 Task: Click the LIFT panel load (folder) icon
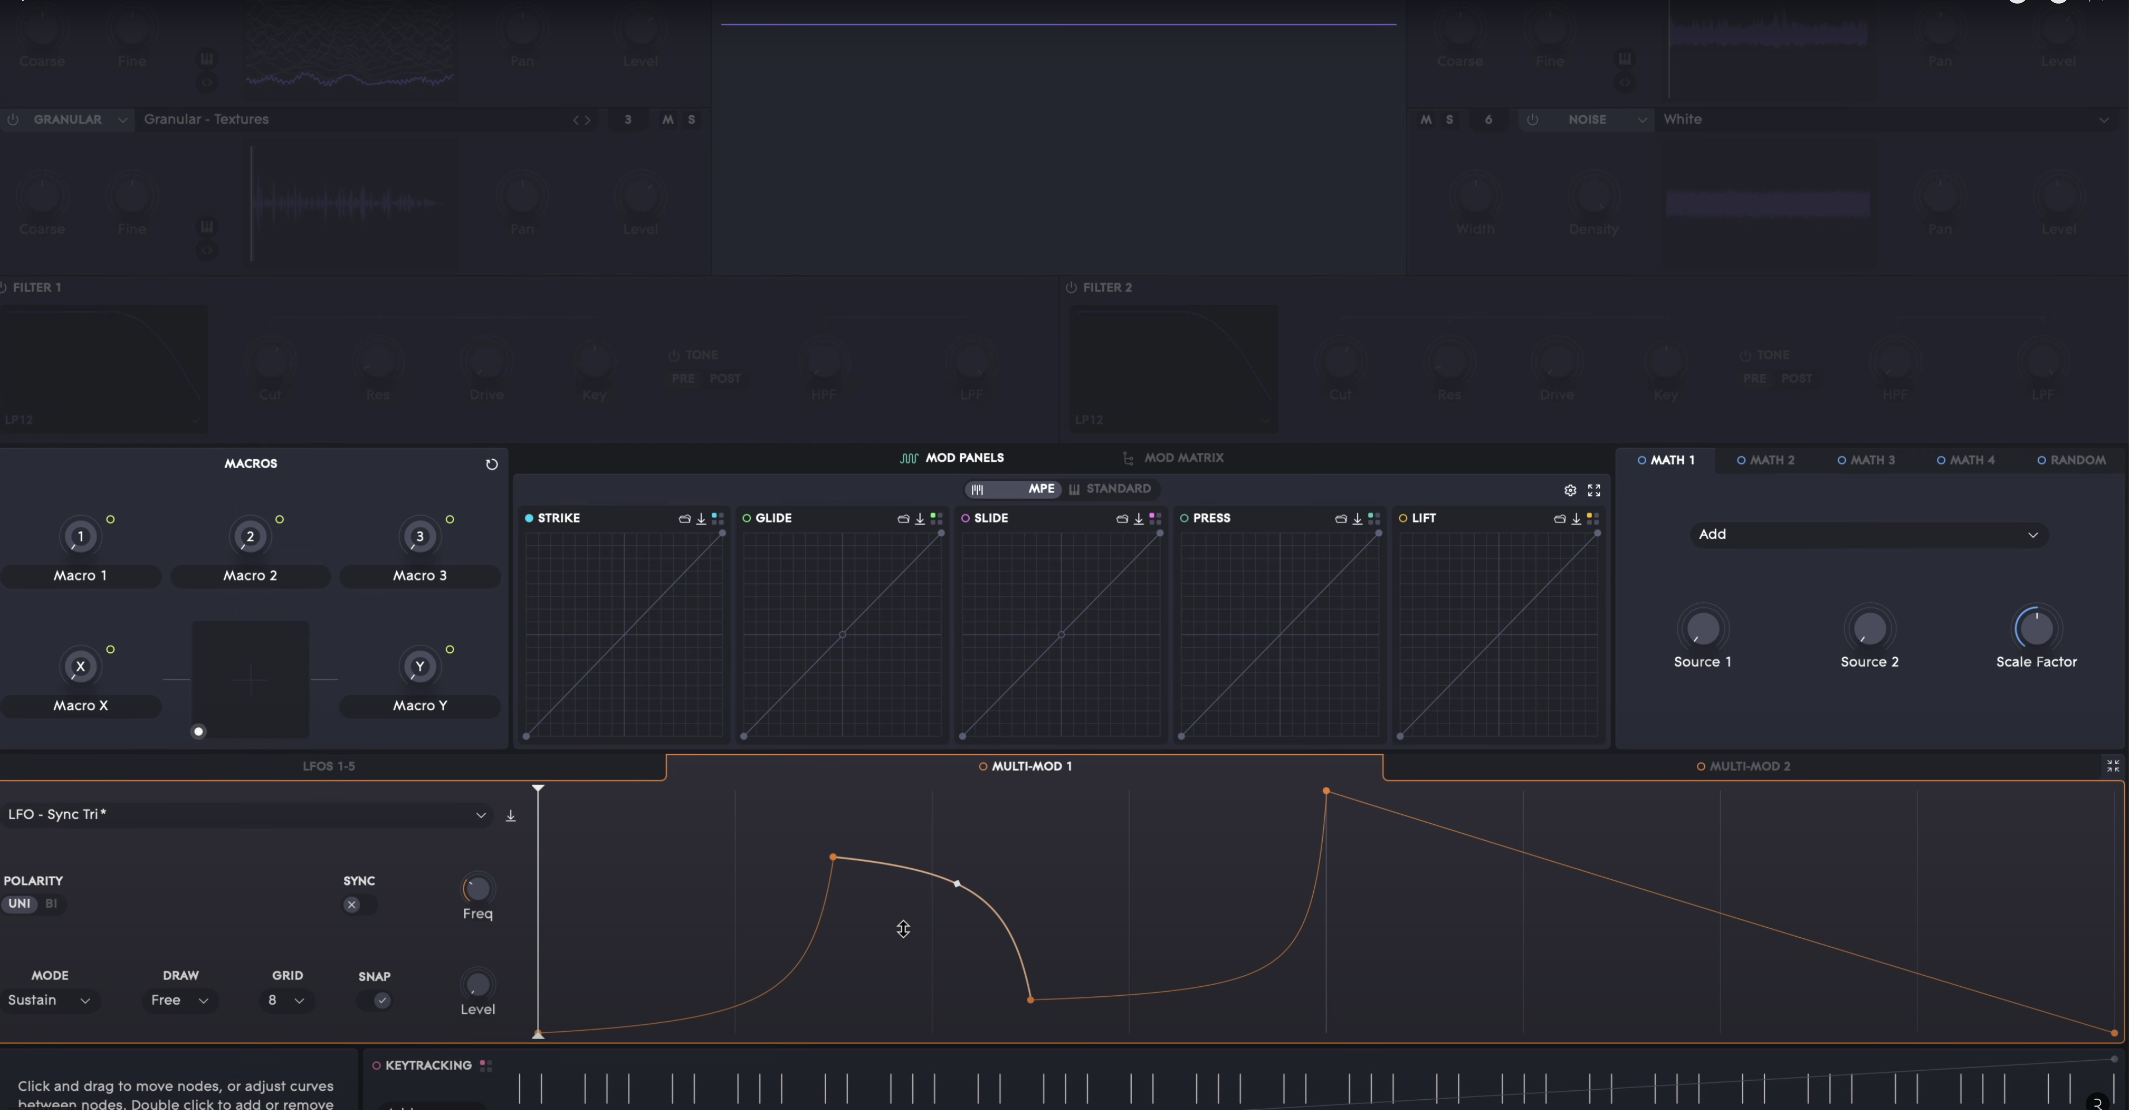[x=1560, y=519]
